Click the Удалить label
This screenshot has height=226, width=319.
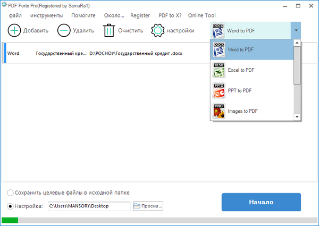pos(83,30)
